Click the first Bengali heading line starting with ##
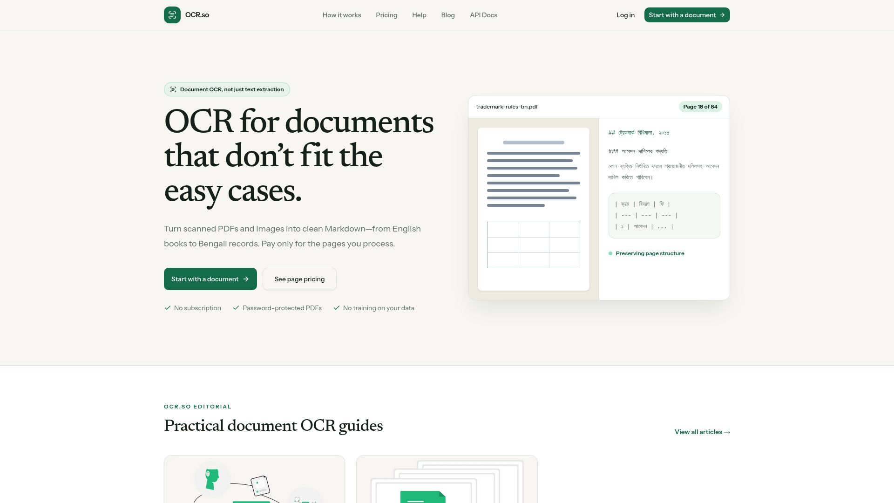 click(639, 133)
